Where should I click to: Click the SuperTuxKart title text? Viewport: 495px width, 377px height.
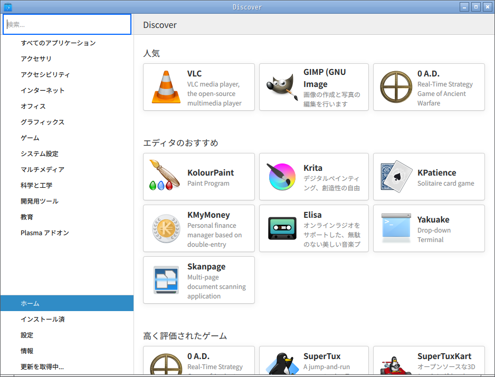point(444,356)
